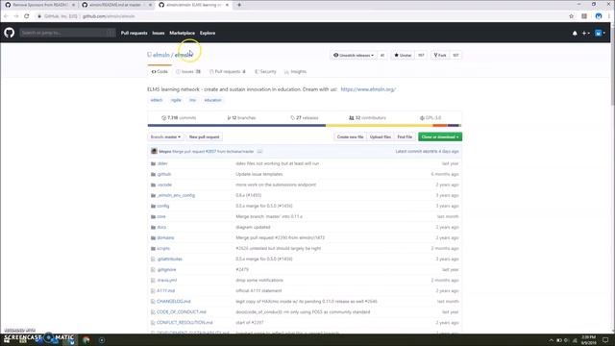Click the GitHub octocat logo
The width and height of the screenshot is (615, 346).
click(10, 33)
